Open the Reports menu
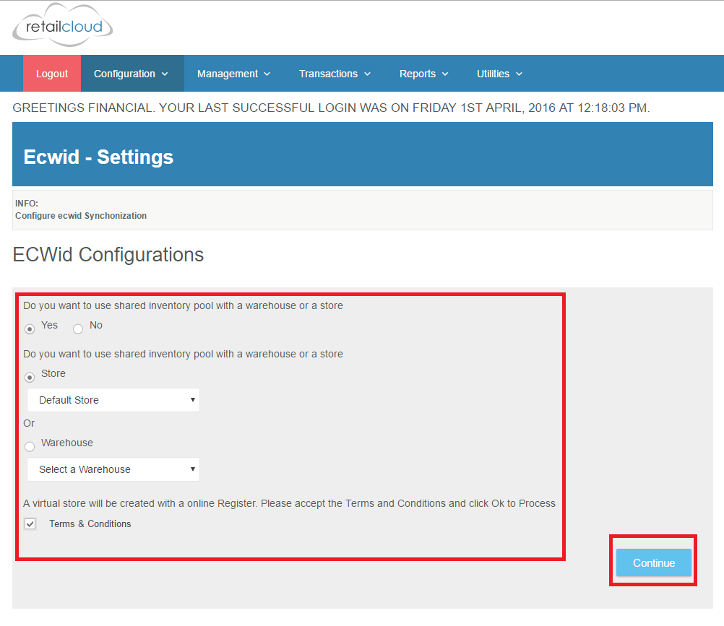 tap(423, 74)
